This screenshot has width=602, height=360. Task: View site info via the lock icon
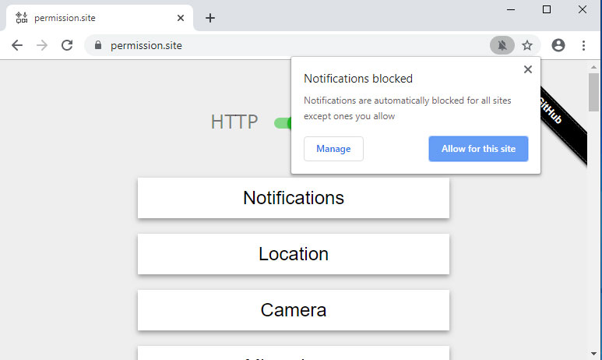tap(98, 45)
